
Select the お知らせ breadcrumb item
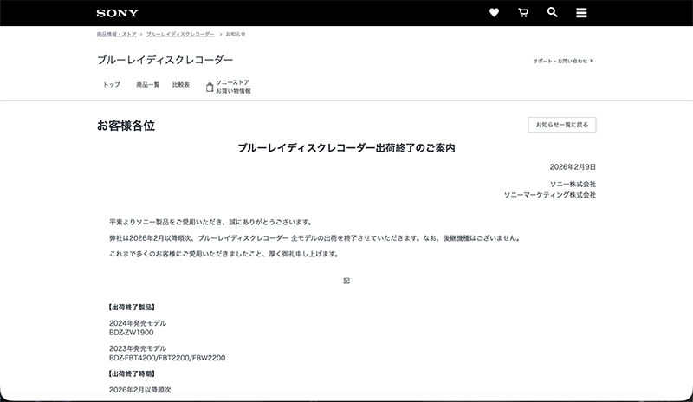(x=236, y=34)
